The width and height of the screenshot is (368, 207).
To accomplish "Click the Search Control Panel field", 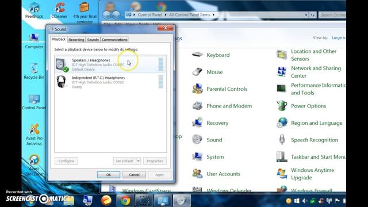I will coord(332,15).
